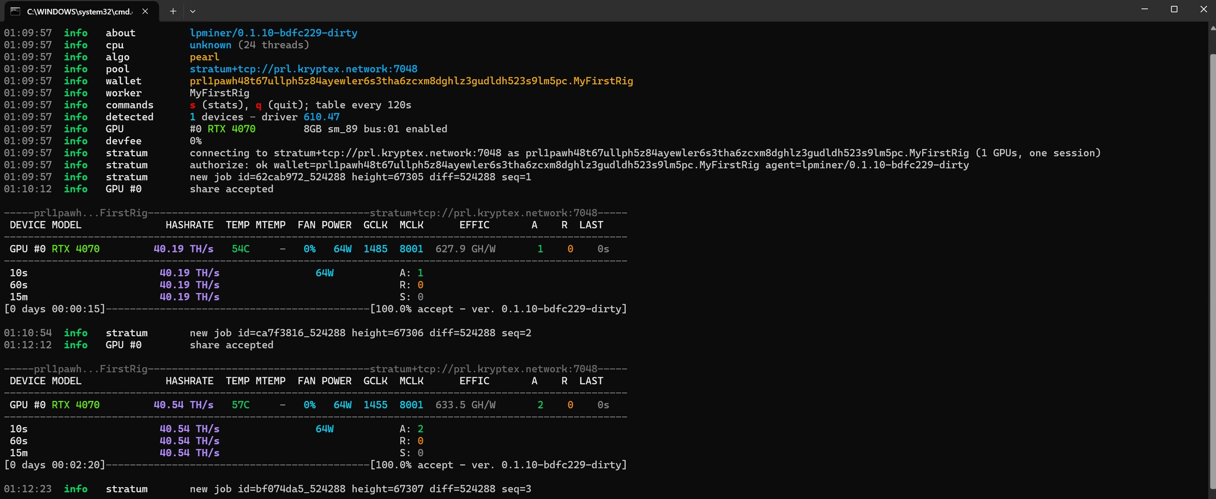Click the 01:10:54 timestamp
This screenshot has width=1216, height=499.
tap(28, 333)
